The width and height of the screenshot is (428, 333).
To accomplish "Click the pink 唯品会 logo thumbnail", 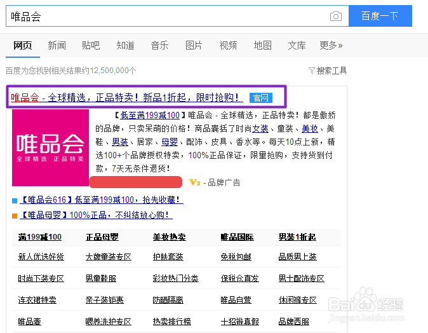I will tap(51, 148).
